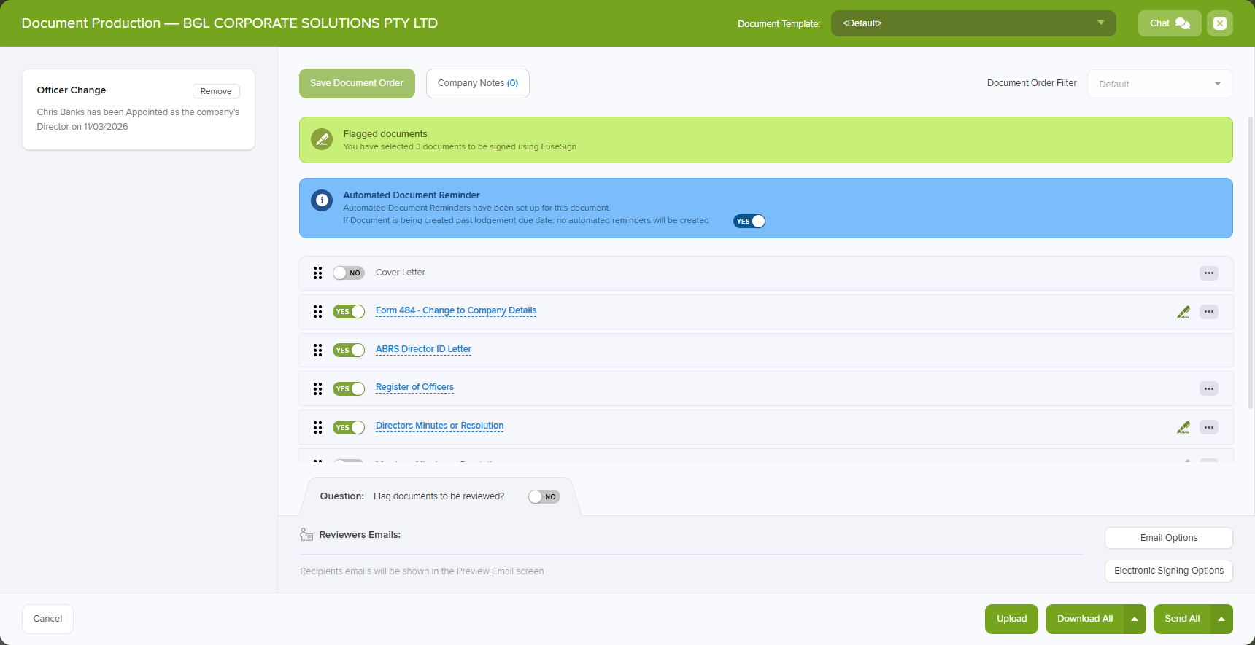
Task: Open the Register of Officers more options menu
Action: tap(1209, 389)
